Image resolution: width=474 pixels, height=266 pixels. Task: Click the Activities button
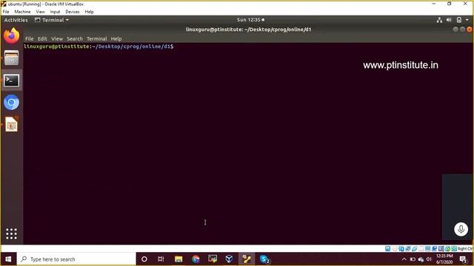click(16, 20)
